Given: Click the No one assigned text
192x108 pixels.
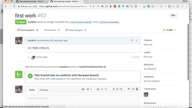Looking at the screenshot, I should click(x=151, y=81).
